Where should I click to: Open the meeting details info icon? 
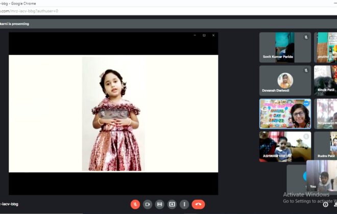326,204
